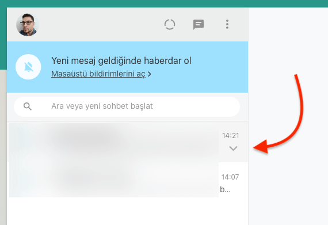Viewport: 328px width, 225px height.
Task: Open the chat timestamped 14:21
Action: coord(127,142)
